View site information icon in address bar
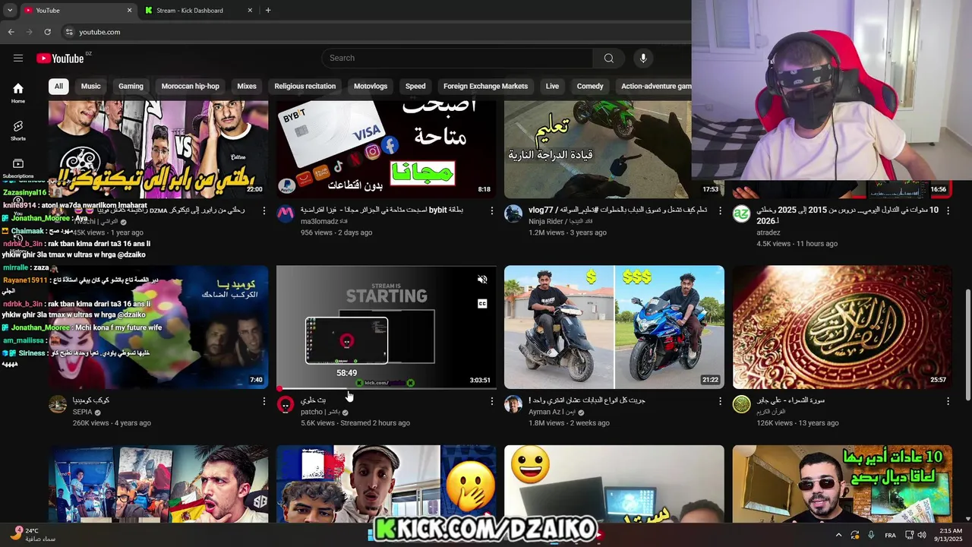The height and width of the screenshot is (547, 972). 69,32
